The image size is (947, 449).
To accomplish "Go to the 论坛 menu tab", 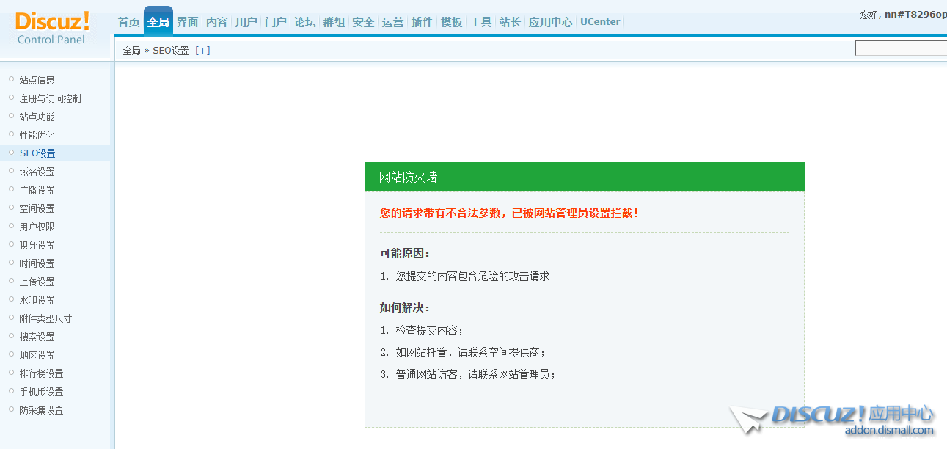I will click(304, 22).
